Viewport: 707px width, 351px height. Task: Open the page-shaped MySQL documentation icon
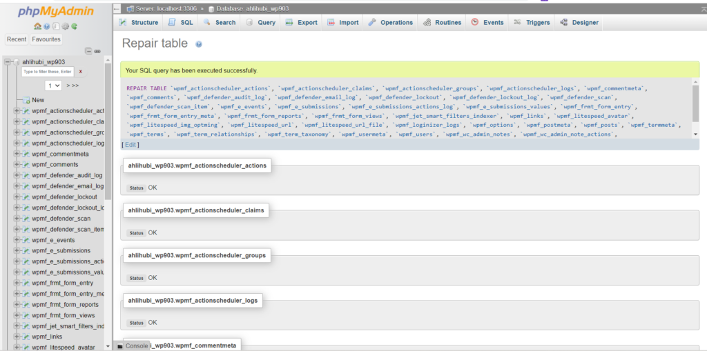tap(56, 26)
